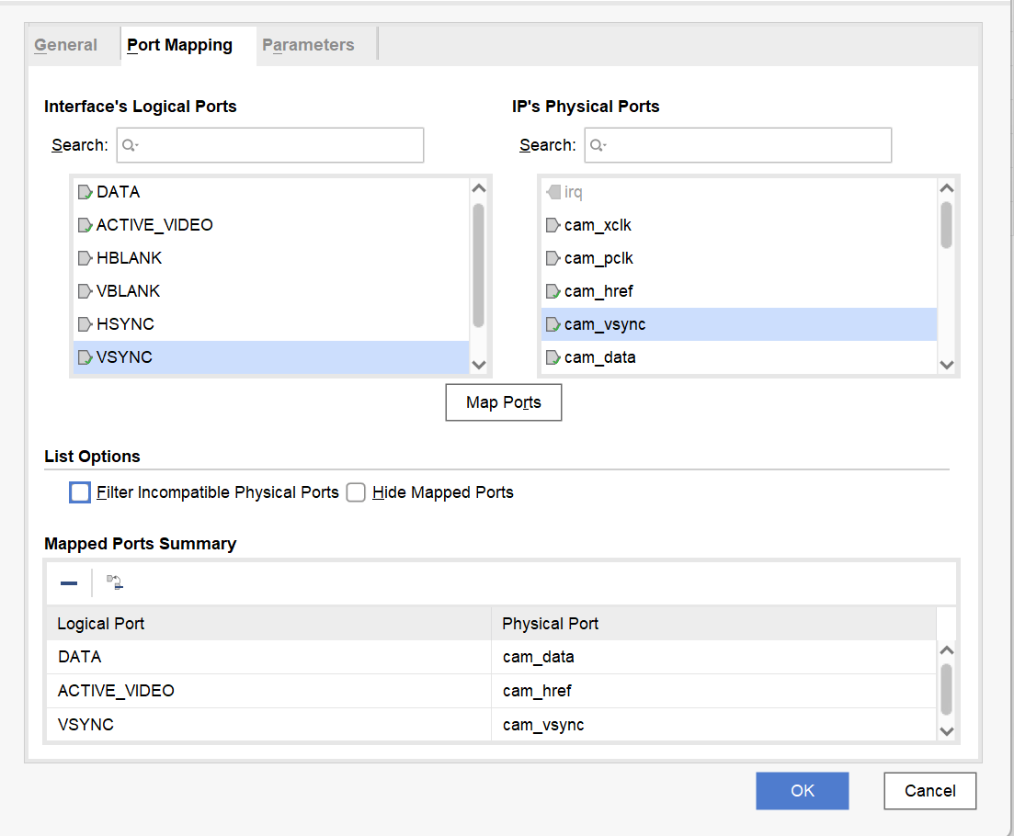Click the cam_xclk physical port icon
The image size is (1014, 836).
pos(553,225)
